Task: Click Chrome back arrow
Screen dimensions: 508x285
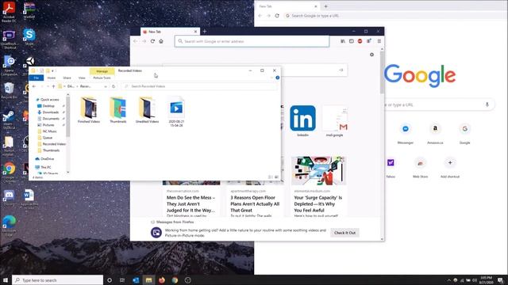Action: pyautogui.click(x=260, y=16)
